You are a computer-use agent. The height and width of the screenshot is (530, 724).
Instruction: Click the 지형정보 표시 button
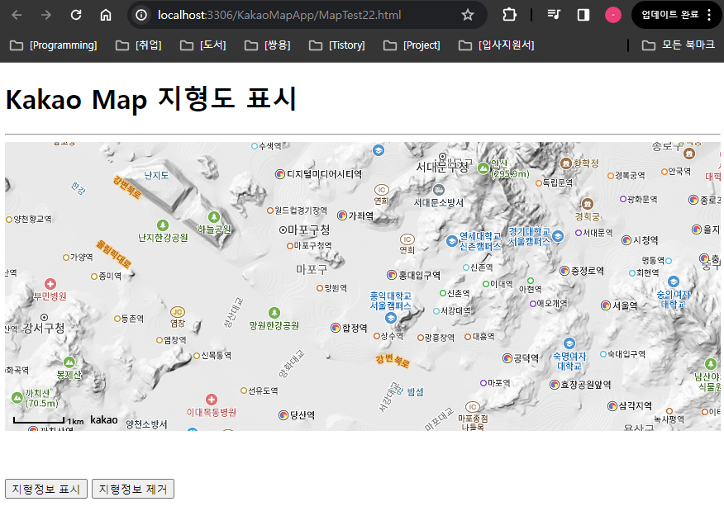point(46,489)
